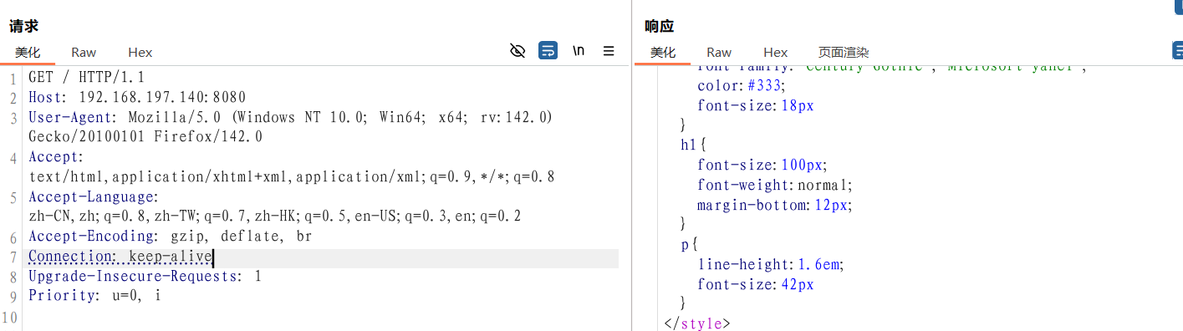Click the 请求 panel title
1183x331 pixels.
click(24, 27)
